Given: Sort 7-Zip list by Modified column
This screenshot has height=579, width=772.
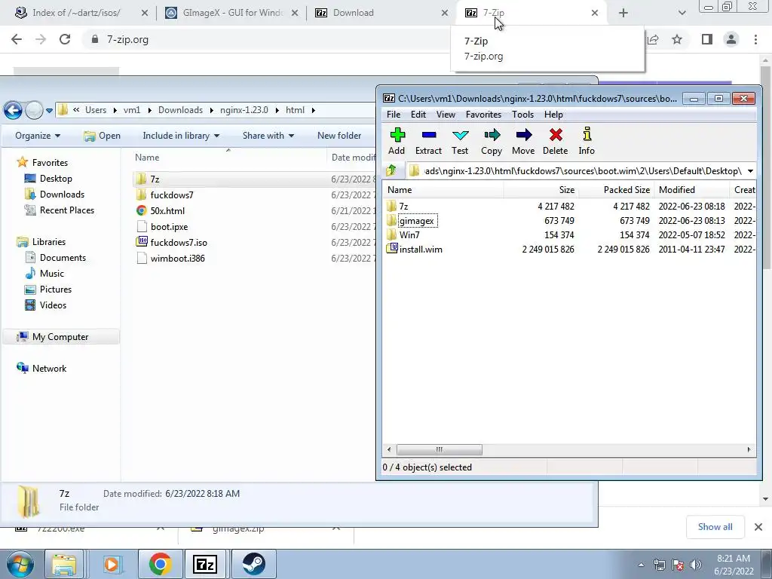Looking at the screenshot, I should coord(691,189).
